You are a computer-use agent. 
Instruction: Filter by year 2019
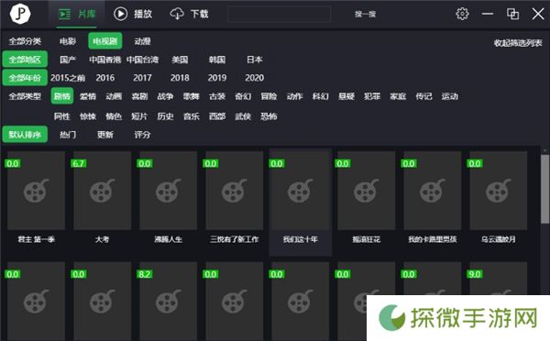[217, 78]
